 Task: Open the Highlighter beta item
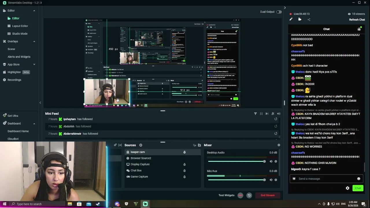16,72
